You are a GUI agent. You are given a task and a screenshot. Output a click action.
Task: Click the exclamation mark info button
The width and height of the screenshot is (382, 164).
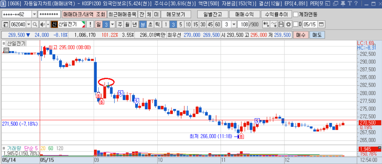tap(90, 25)
